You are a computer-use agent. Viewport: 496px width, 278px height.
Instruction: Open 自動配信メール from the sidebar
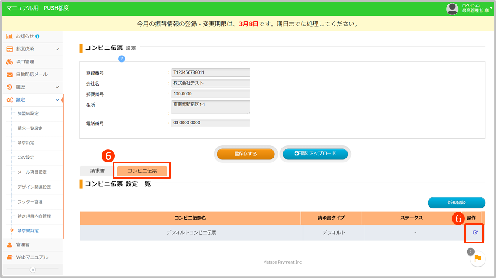pos(32,74)
